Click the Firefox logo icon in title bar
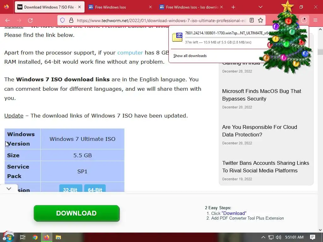This screenshot has height=242, width=323. (x=6, y=7)
